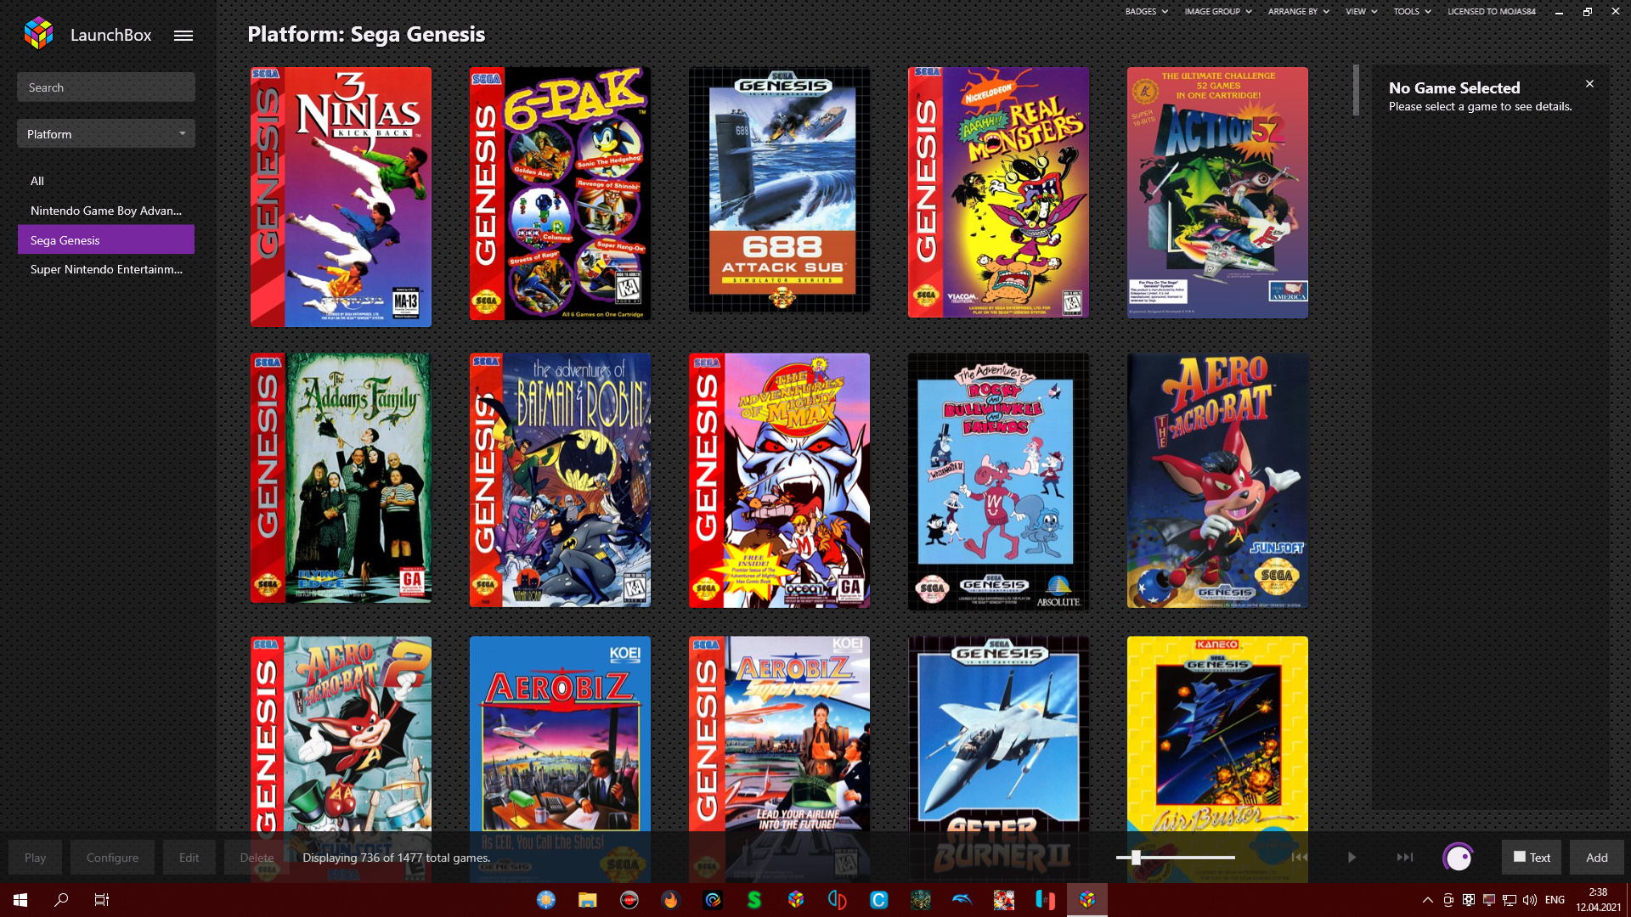The height and width of the screenshot is (917, 1631).
Task: Select Rocky and Bullwinkle cover
Action: click(x=998, y=481)
